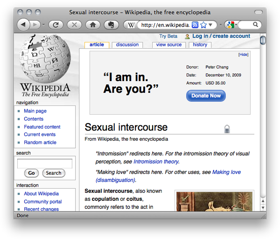Click the browser Back arrow button
Screen dimensions: 280x239
(23, 25)
